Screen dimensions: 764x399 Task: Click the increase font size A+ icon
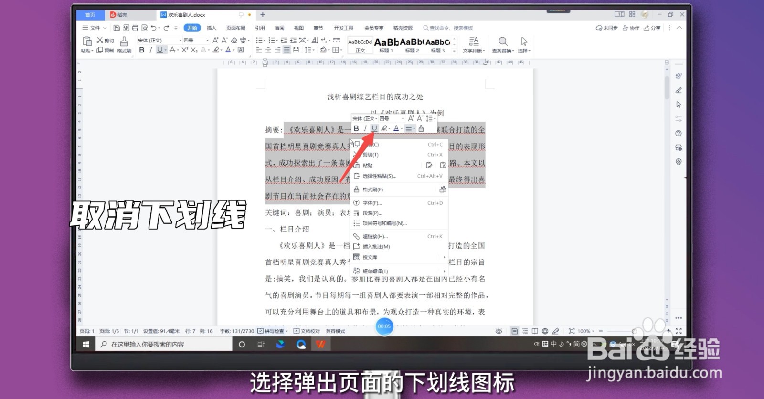(x=216, y=40)
